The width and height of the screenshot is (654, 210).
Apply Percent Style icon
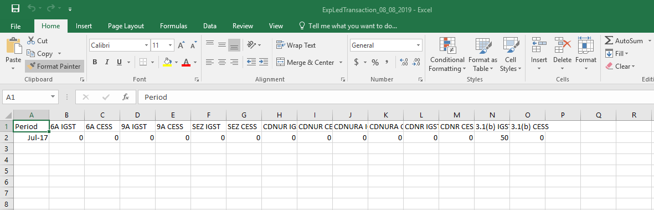(x=375, y=62)
